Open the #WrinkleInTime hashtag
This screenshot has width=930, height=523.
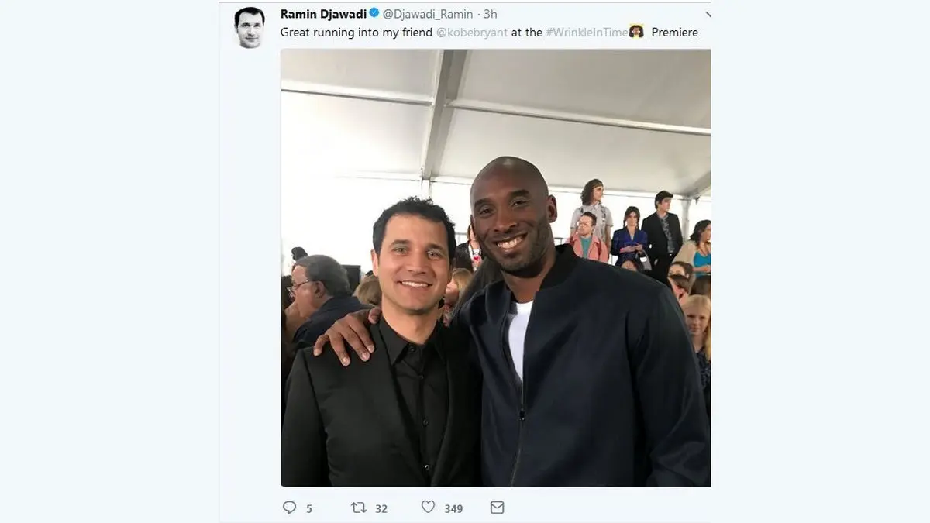(587, 33)
